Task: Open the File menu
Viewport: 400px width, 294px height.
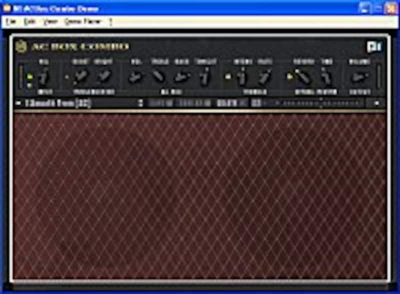Action: (10, 21)
